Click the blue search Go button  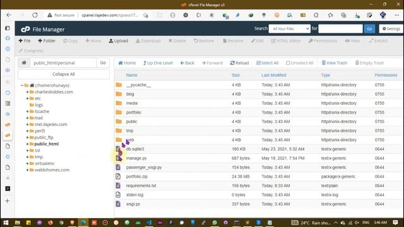369,28
